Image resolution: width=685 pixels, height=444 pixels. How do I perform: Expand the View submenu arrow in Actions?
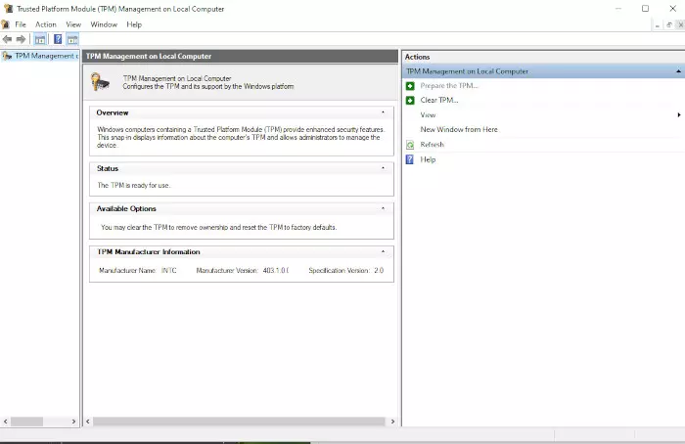point(679,114)
